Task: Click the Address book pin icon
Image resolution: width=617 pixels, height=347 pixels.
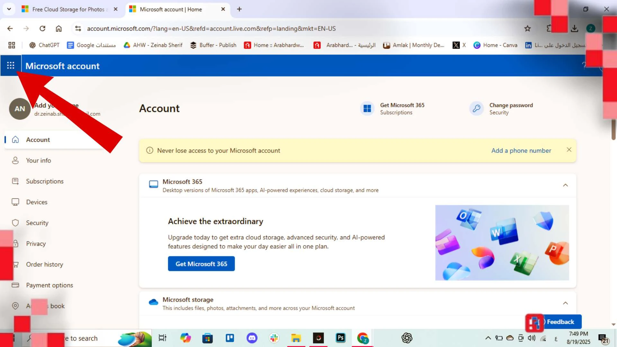Action: pyautogui.click(x=15, y=306)
